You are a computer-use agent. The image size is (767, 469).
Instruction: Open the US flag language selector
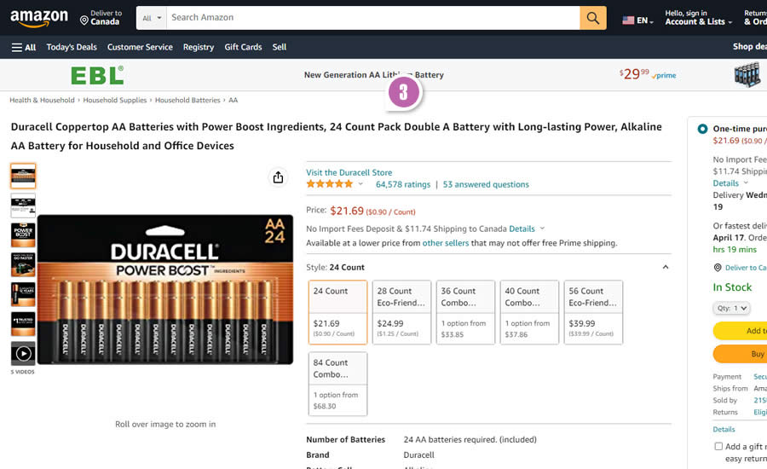[x=637, y=20]
